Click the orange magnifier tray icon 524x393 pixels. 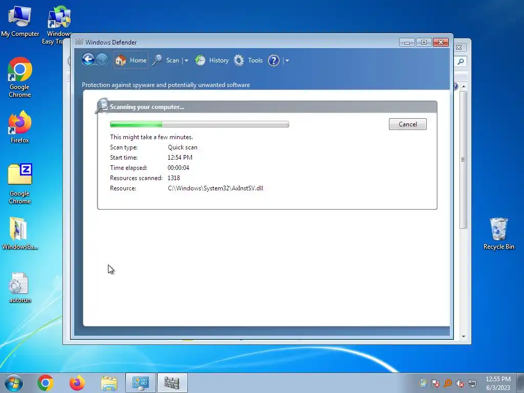pyautogui.click(x=447, y=383)
